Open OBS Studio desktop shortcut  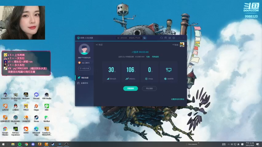click(47, 96)
